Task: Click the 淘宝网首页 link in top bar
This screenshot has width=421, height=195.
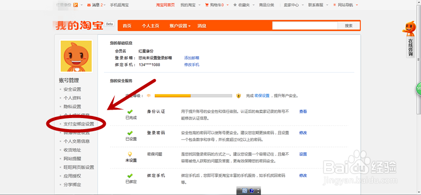Action: coord(165,5)
